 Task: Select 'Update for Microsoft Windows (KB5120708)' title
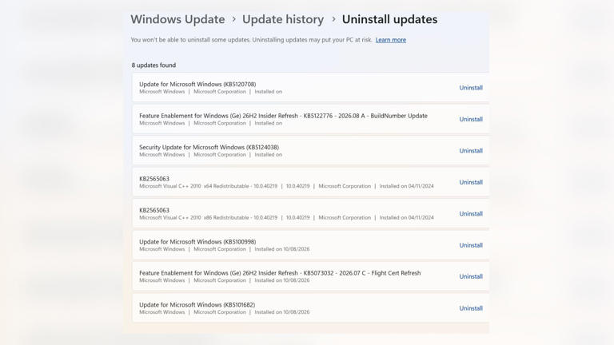(x=197, y=84)
